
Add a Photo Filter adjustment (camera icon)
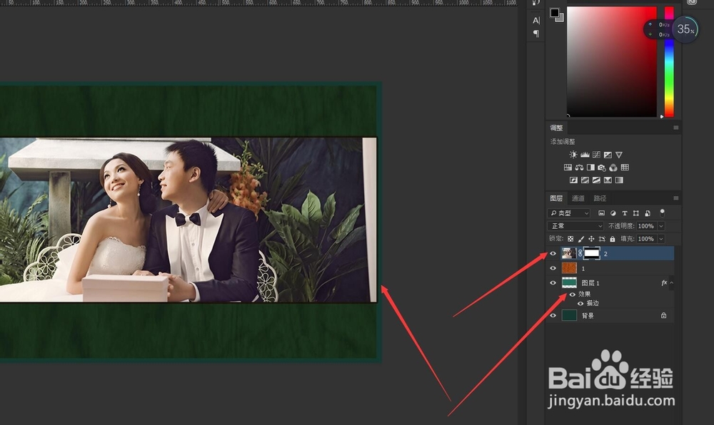[602, 168]
